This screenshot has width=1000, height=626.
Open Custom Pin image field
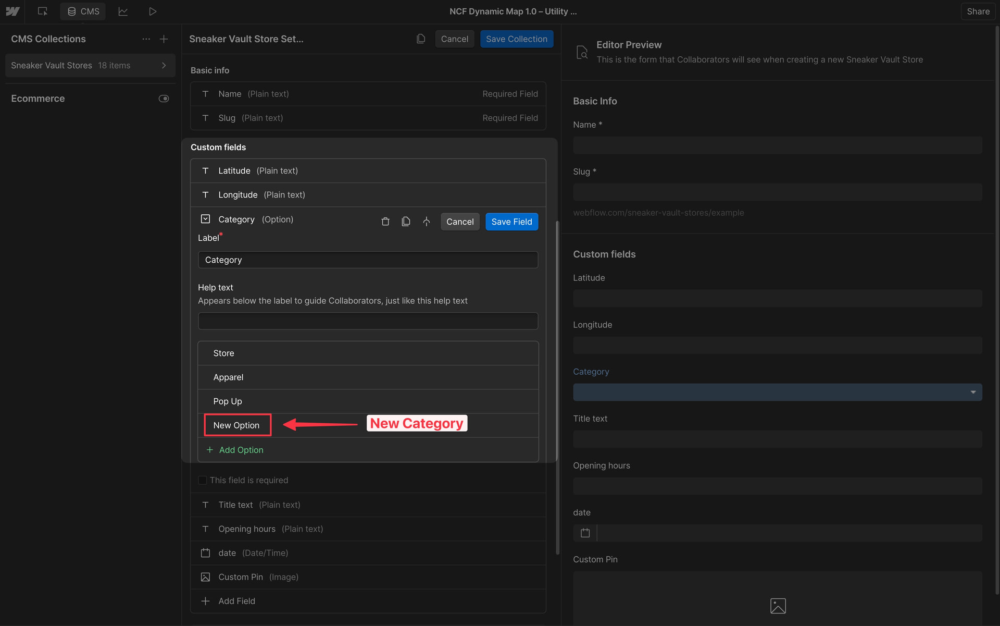[x=368, y=577]
